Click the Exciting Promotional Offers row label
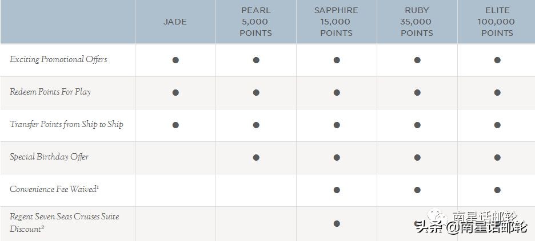This screenshot has height=241, width=535. pyautogui.click(x=58, y=59)
